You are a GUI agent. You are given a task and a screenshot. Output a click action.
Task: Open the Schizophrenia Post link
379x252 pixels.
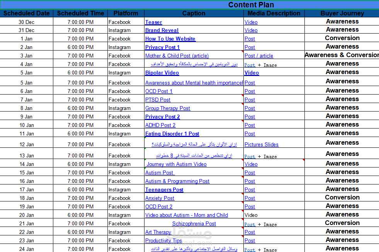pos(194,224)
